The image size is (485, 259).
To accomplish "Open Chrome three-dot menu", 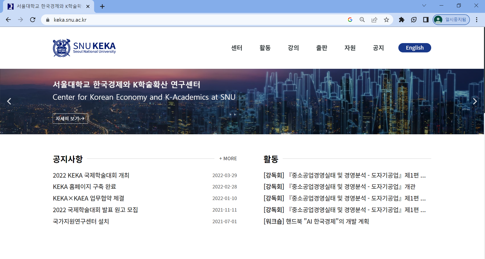I will tap(477, 20).
